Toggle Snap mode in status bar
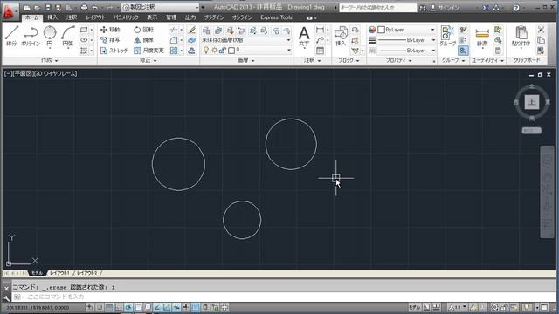This screenshot has width=559, height=314. (100, 307)
